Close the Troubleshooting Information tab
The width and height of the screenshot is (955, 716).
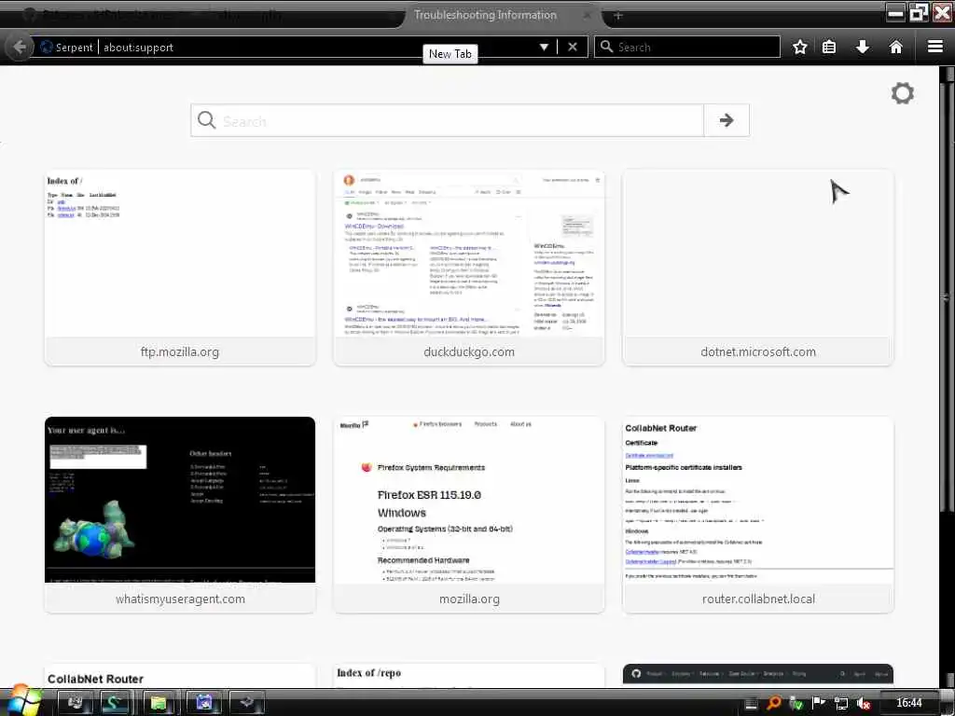tap(588, 15)
